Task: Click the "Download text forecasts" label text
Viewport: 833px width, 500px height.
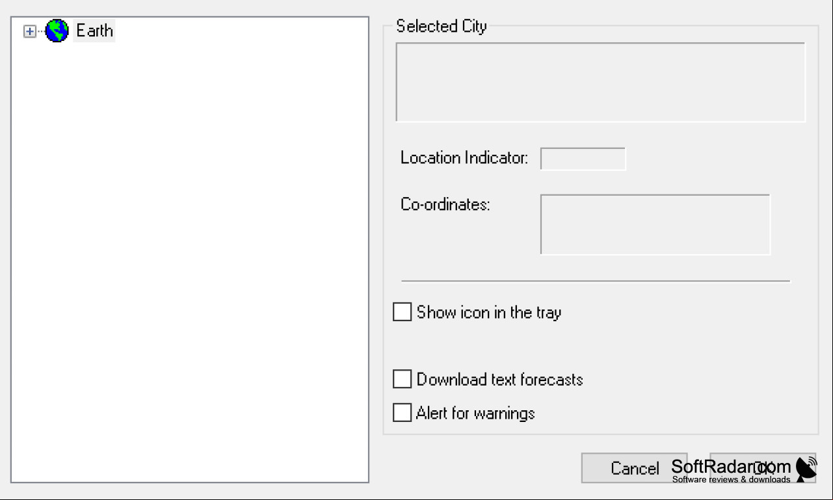Action: [499, 379]
